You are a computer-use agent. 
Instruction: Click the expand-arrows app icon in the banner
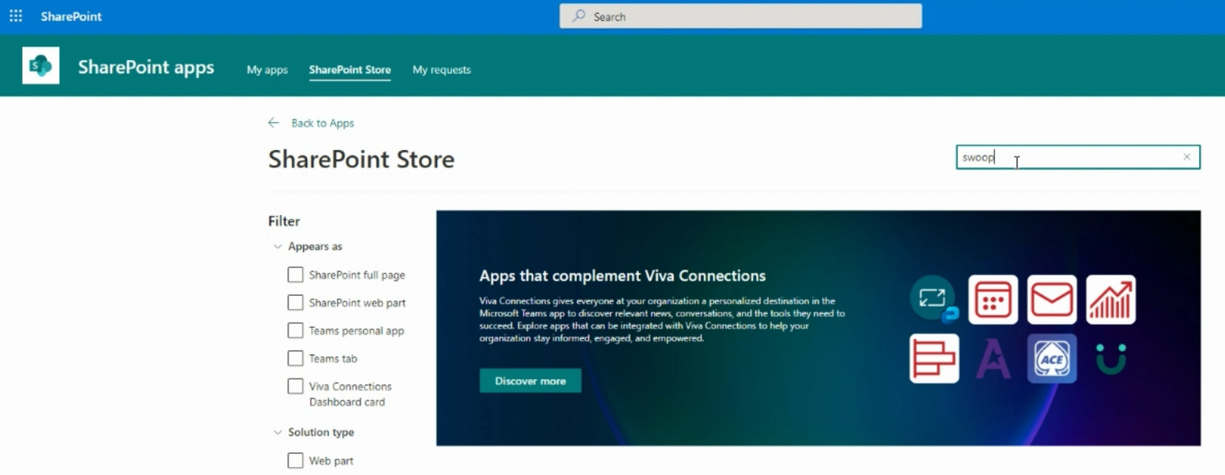[933, 298]
